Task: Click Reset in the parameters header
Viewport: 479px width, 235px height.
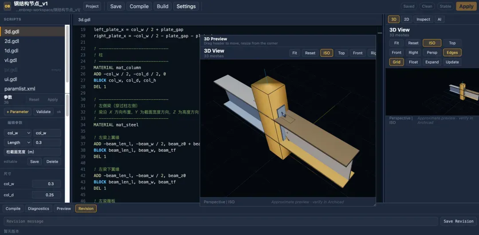Action: pyautogui.click(x=34, y=99)
